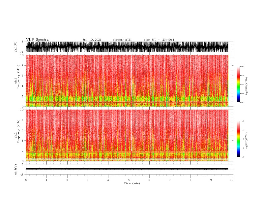
Task: Click the ch.1 frequency axis "8" tick label
Action: coord(23,65)
